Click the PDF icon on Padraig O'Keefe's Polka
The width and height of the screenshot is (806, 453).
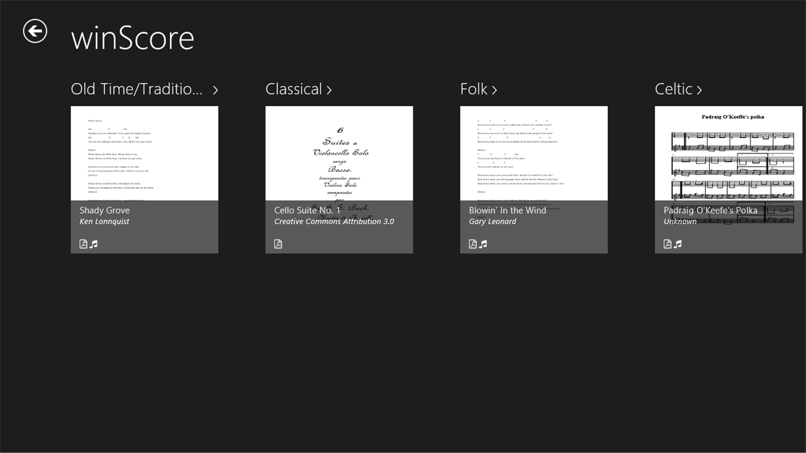[x=668, y=244]
